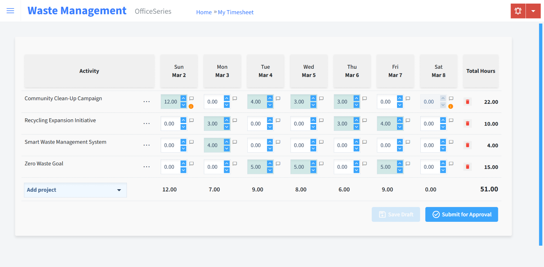The width and height of the screenshot is (544, 267).
Task: Open the Add project dropdown
Action: (x=75, y=190)
